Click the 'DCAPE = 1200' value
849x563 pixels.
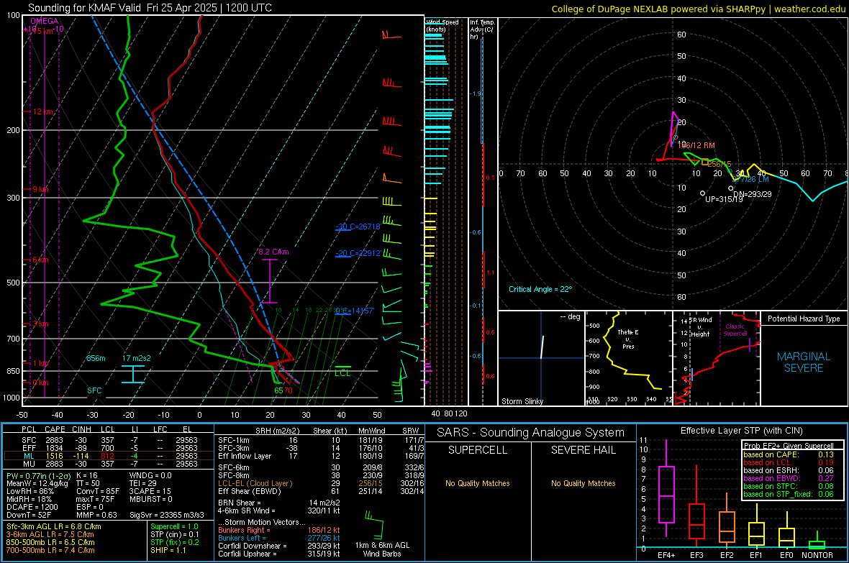pos(32,507)
